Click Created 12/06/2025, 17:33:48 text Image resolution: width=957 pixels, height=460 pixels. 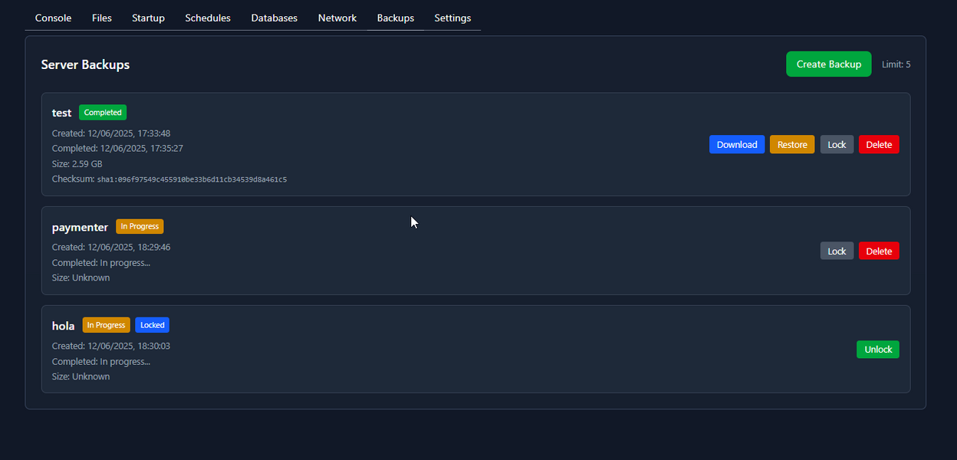111,133
